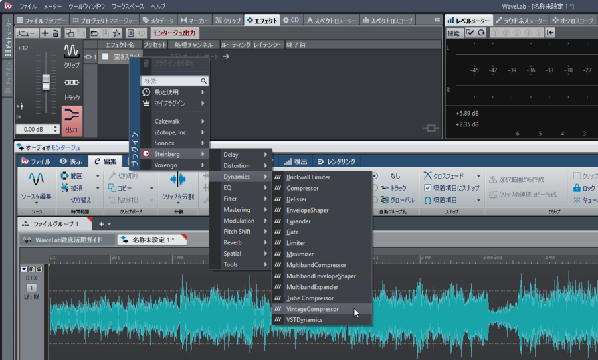Click the 30 s mark on the timeline ruler

[115, 258]
